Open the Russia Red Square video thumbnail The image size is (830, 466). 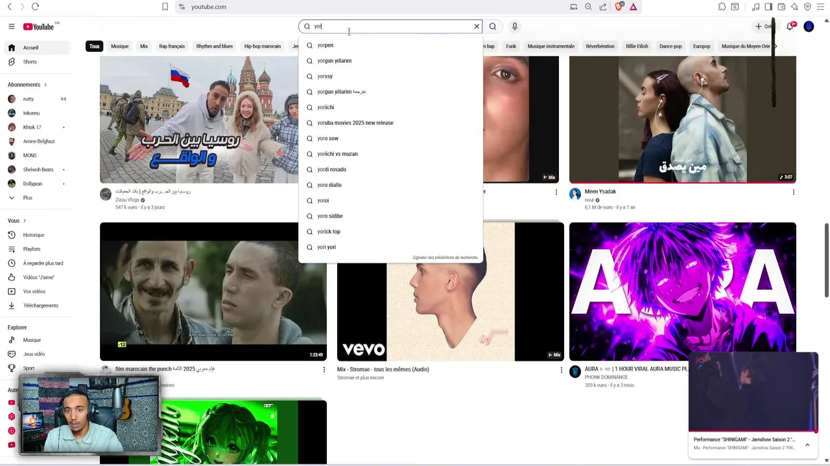tap(198, 120)
